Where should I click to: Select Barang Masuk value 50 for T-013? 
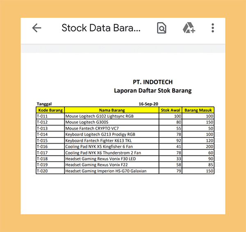point(198,128)
